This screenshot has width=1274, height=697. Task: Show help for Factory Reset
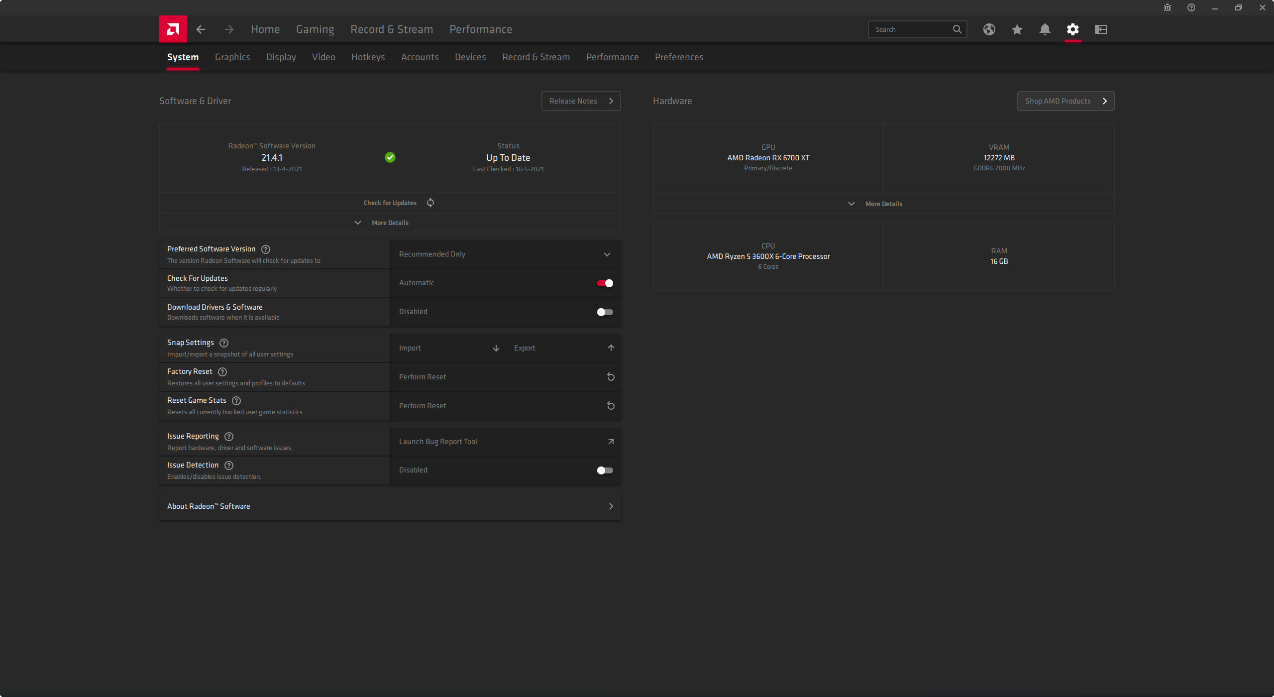222,372
